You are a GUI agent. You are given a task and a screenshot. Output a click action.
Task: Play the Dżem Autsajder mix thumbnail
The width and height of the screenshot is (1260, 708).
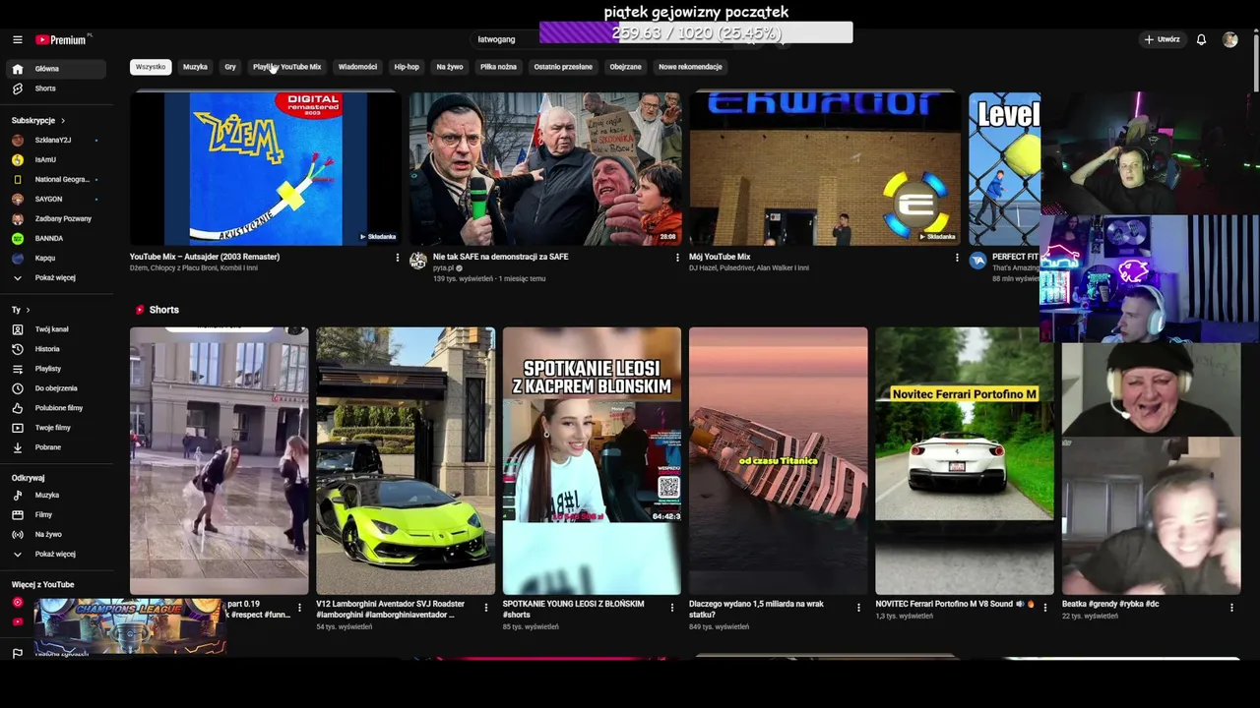265,168
